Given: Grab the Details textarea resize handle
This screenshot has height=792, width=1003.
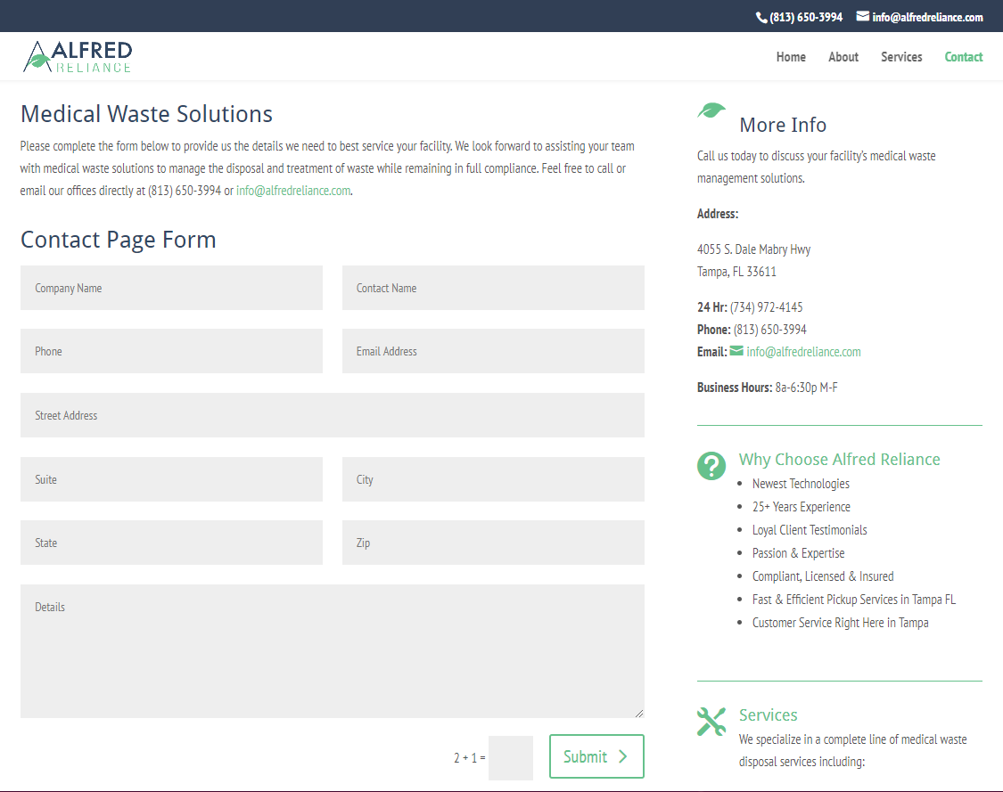Looking at the screenshot, I should [x=639, y=713].
